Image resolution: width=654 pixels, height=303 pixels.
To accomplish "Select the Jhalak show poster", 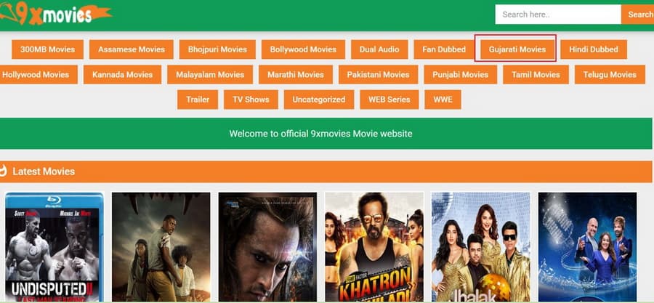I will 481,247.
